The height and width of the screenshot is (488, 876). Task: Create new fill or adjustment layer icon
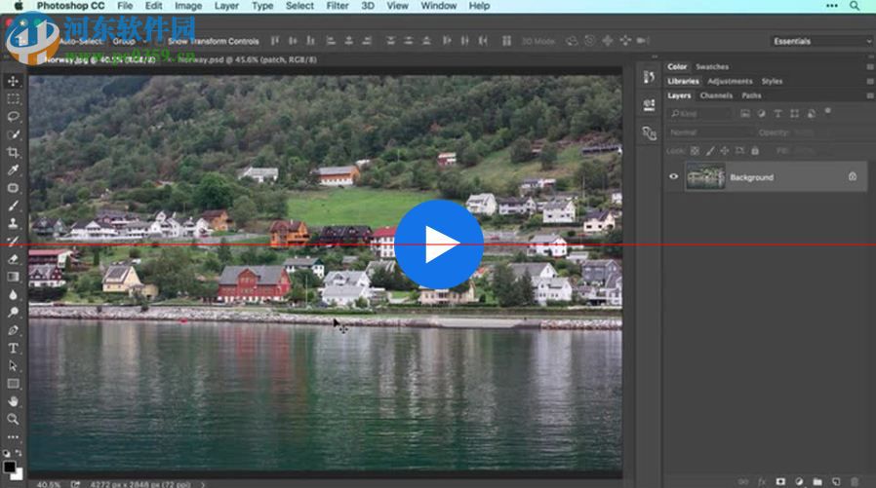(799, 481)
